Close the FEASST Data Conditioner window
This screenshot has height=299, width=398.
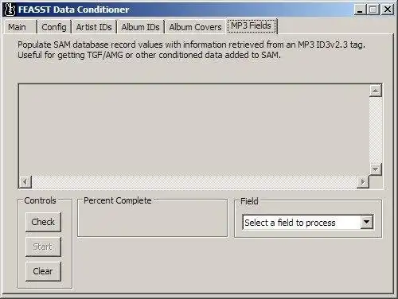(x=388, y=10)
